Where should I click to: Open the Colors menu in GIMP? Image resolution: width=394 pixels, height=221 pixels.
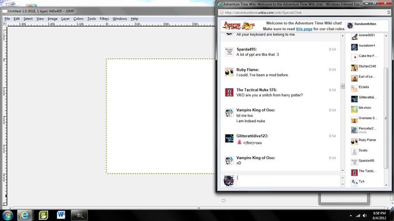point(78,19)
